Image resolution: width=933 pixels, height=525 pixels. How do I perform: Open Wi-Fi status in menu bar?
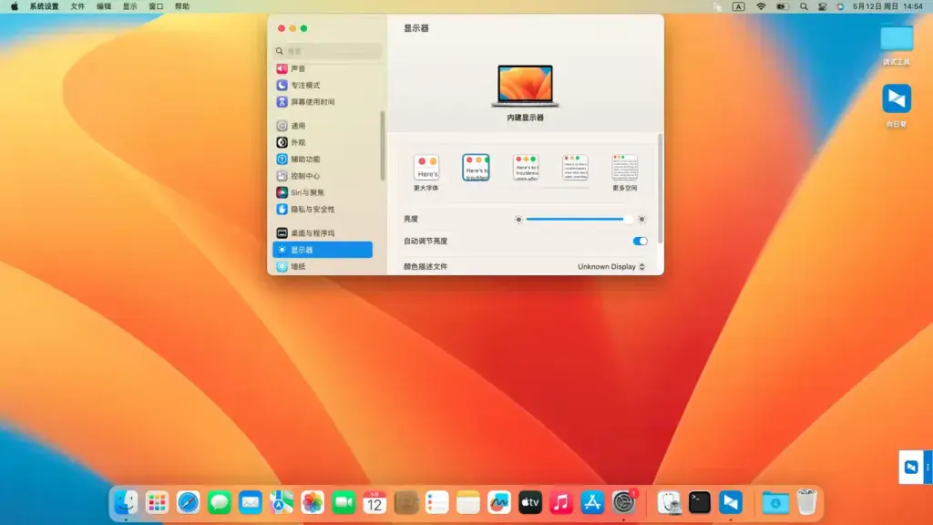click(761, 6)
